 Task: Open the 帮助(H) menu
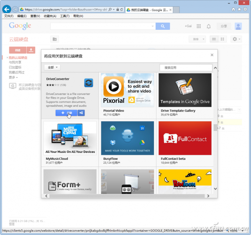coord(78,16)
